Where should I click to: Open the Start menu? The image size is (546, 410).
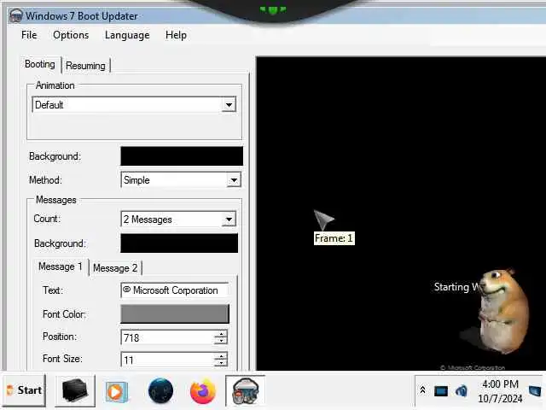pyautogui.click(x=24, y=390)
